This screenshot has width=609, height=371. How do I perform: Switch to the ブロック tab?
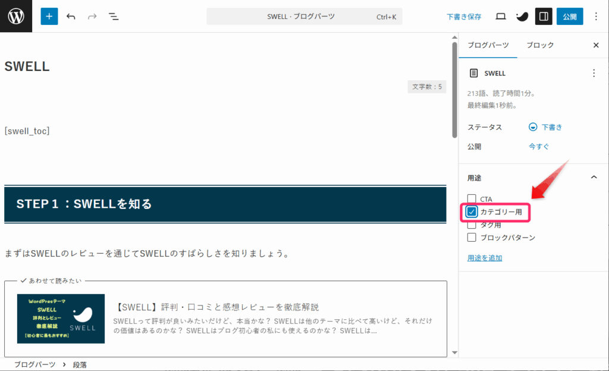(x=540, y=45)
